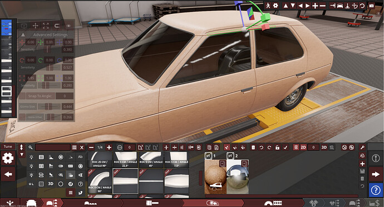The width and height of the screenshot is (384, 207).
Task: Toggle the magnet snap tool
Action: point(57,26)
